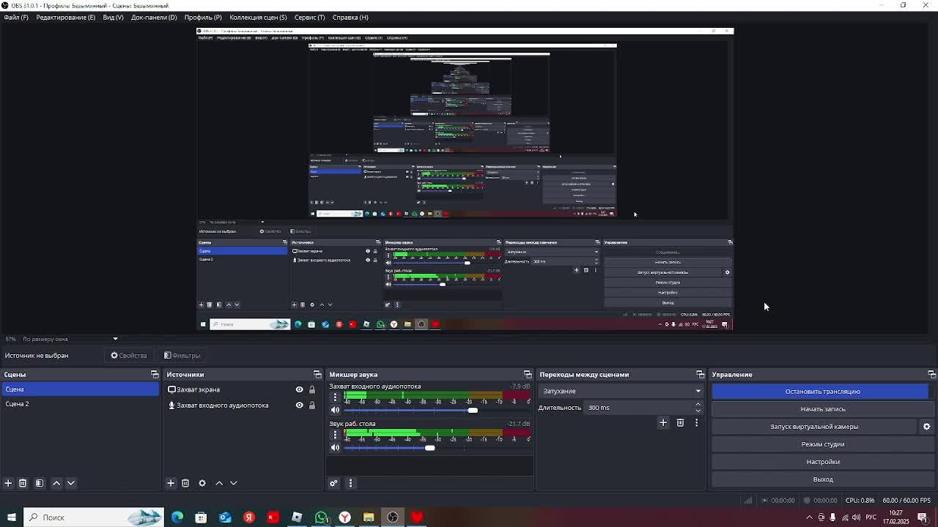Image resolution: width=938 pixels, height=527 pixels.
Task: Open source properties gear in Sources toolbar
Action: 202,483
